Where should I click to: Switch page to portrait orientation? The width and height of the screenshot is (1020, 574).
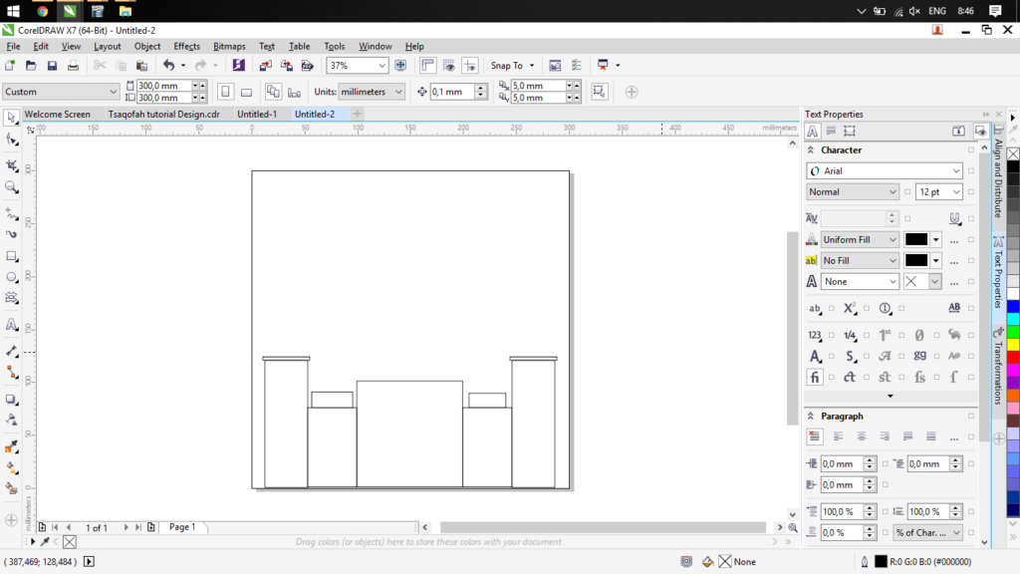pyautogui.click(x=226, y=92)
